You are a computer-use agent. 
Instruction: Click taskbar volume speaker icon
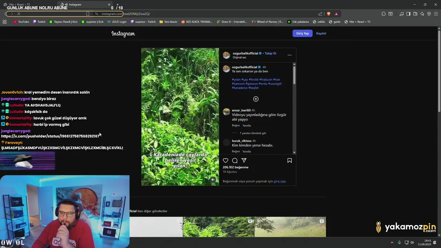click(x=412, y=242)
